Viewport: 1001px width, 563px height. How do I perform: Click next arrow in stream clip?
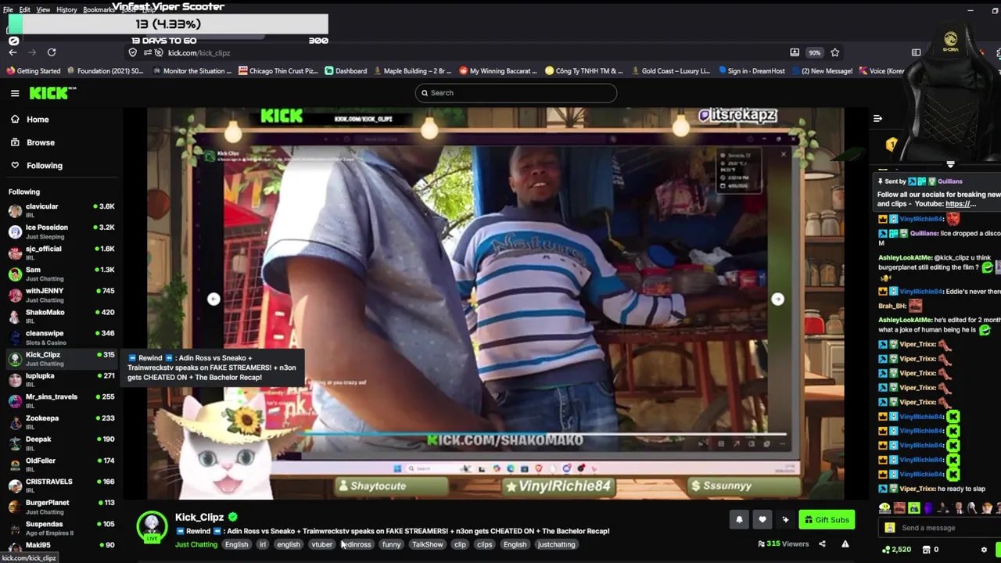tap(777, 299)
